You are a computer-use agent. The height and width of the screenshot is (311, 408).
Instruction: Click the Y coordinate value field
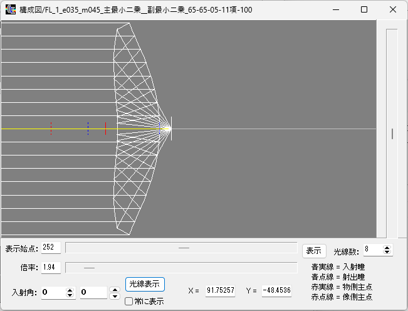(276, 291)
